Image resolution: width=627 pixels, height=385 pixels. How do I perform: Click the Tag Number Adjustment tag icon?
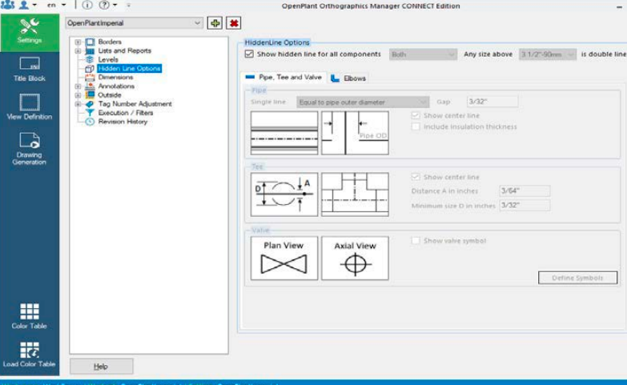click(90, 104)
